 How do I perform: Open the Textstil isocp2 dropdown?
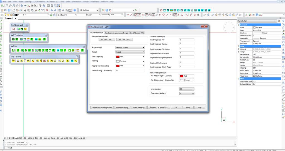pos(130,52)
